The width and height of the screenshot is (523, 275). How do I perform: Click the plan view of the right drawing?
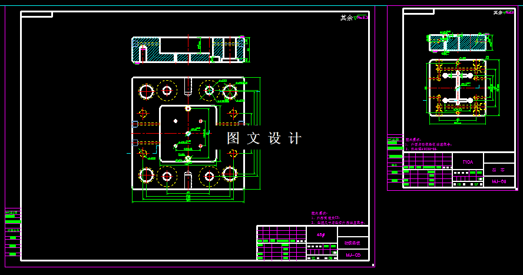[x=458, y=88]
